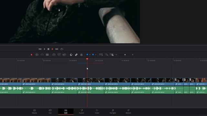Image resolution: width=207 pixels, height=116 pixels.
Task: Select the Edit page tab
Action: (66, 111)
